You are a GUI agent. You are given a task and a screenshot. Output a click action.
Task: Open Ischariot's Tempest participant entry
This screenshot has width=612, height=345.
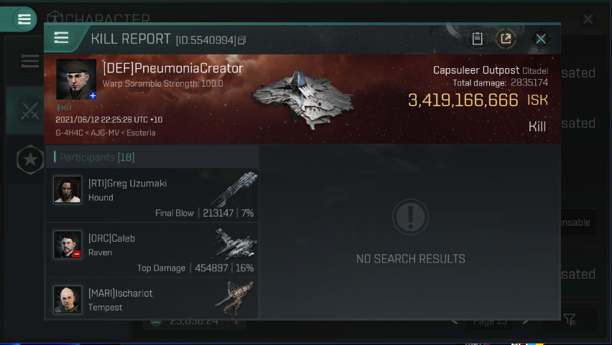tap(152, 298)
